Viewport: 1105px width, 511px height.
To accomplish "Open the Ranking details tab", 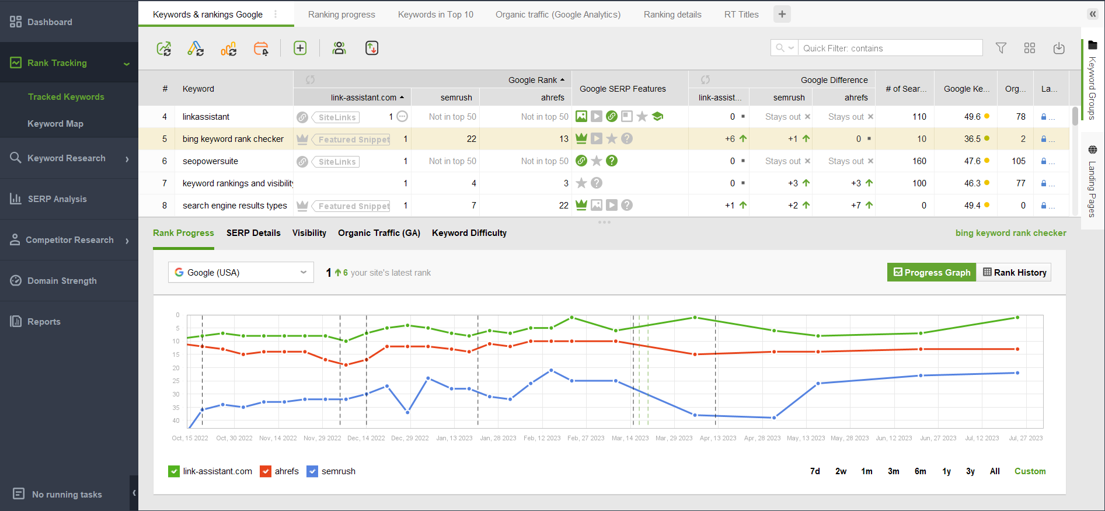I will point(672,15).
